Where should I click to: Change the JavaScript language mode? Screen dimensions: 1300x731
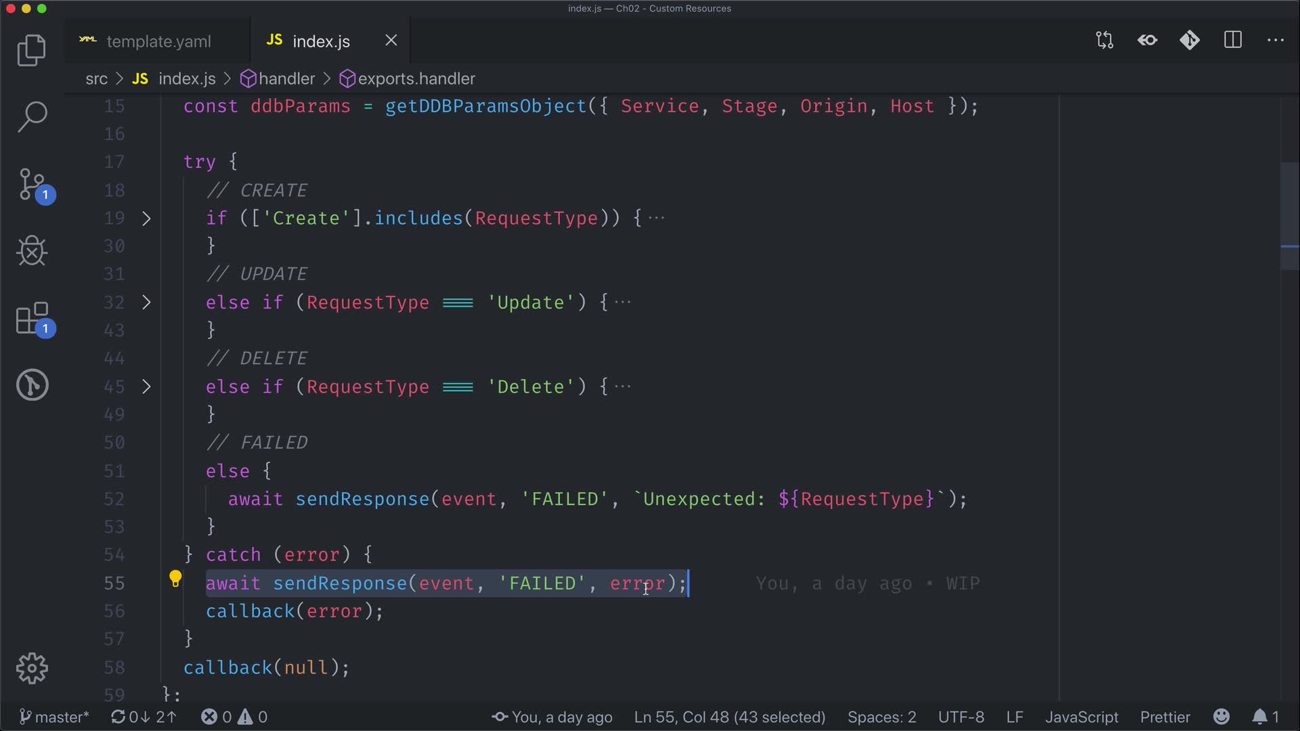tap(1081, 717)
